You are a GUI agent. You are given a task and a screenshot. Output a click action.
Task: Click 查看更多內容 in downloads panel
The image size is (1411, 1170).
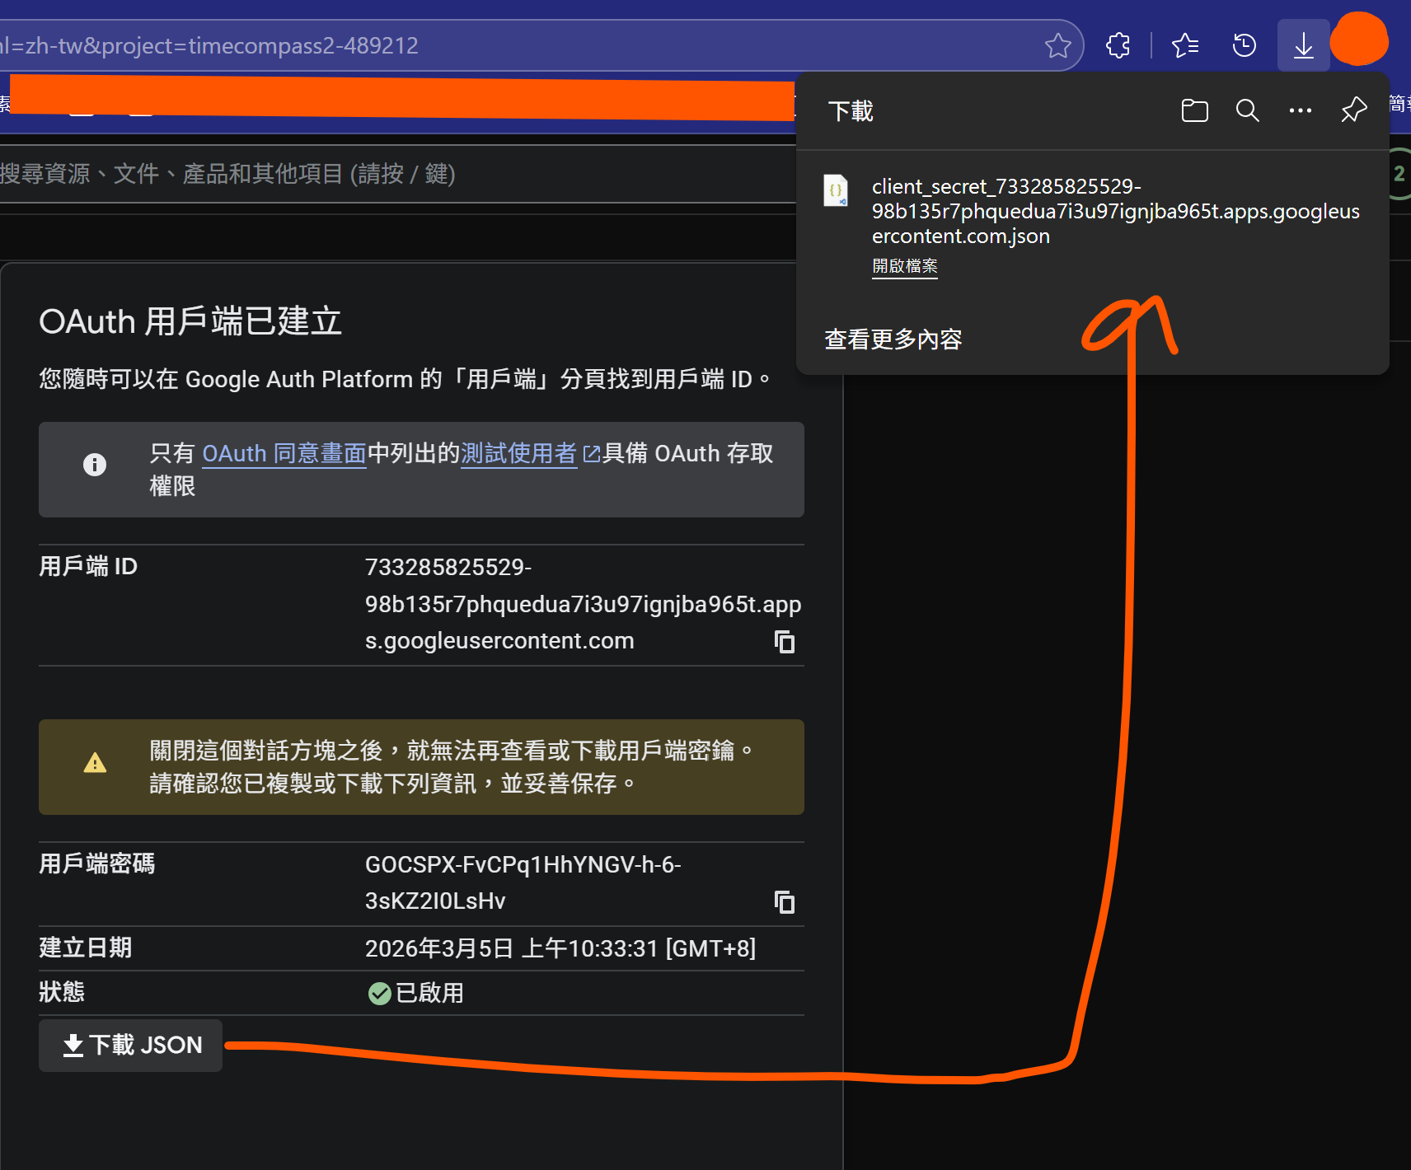point(893,339)
